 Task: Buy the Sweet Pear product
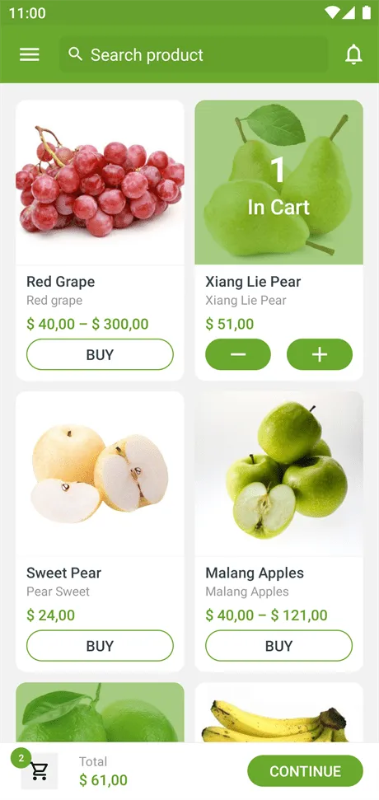pyautogui.click(x=100, y=645)
